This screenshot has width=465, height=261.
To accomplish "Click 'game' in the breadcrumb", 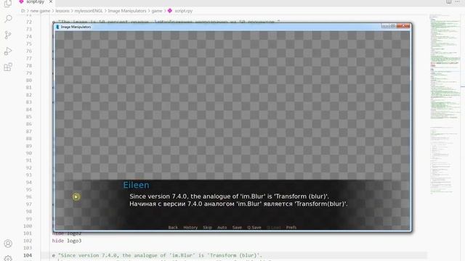I will point(157,11).
